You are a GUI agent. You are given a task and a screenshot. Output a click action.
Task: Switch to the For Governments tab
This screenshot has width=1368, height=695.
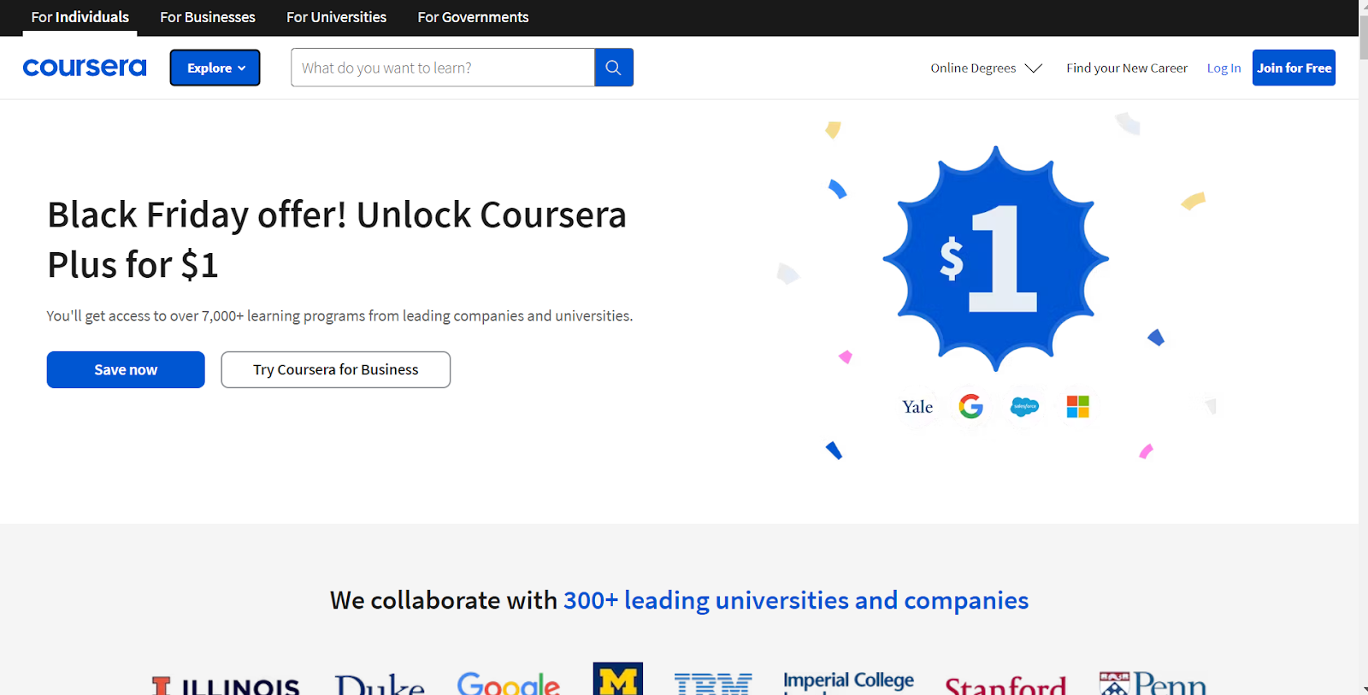[473, 17]
